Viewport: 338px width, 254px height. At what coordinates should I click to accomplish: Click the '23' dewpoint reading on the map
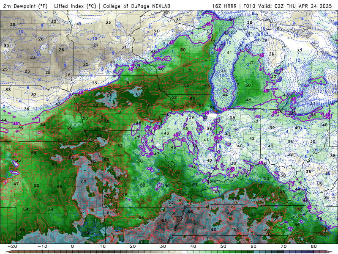[x=33, y=58]
